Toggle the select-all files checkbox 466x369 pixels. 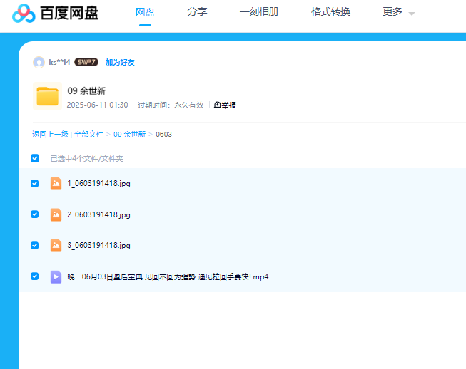coord(35,158)
